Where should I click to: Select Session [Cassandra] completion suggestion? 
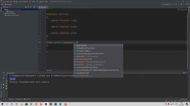tap(98, 56)
